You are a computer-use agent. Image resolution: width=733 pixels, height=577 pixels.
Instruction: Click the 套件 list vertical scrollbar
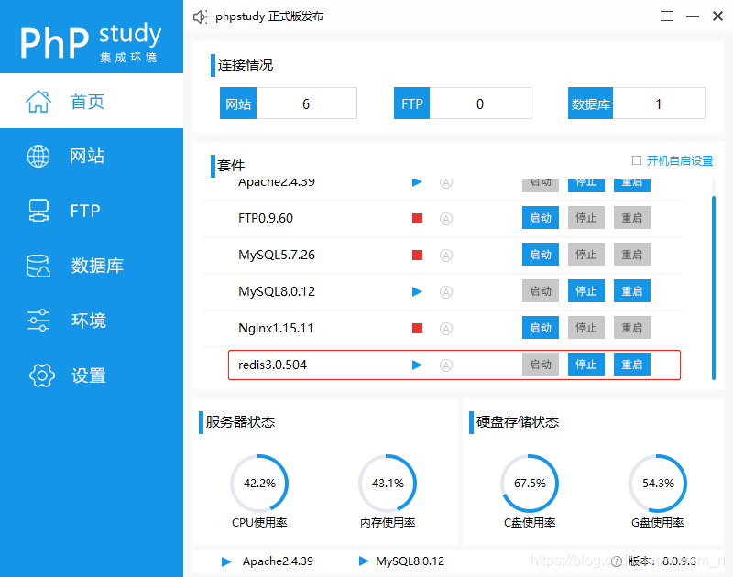[x=714, y=288]
